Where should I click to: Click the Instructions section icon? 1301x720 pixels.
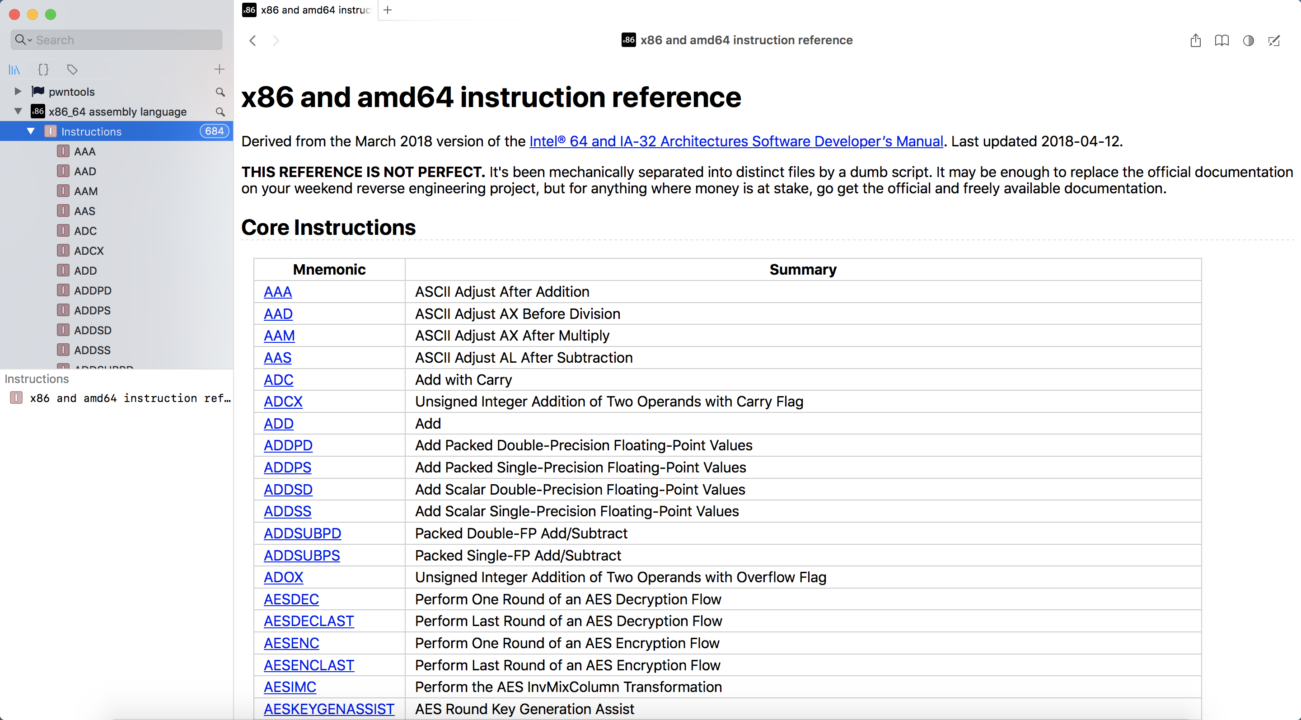point(50,131)
